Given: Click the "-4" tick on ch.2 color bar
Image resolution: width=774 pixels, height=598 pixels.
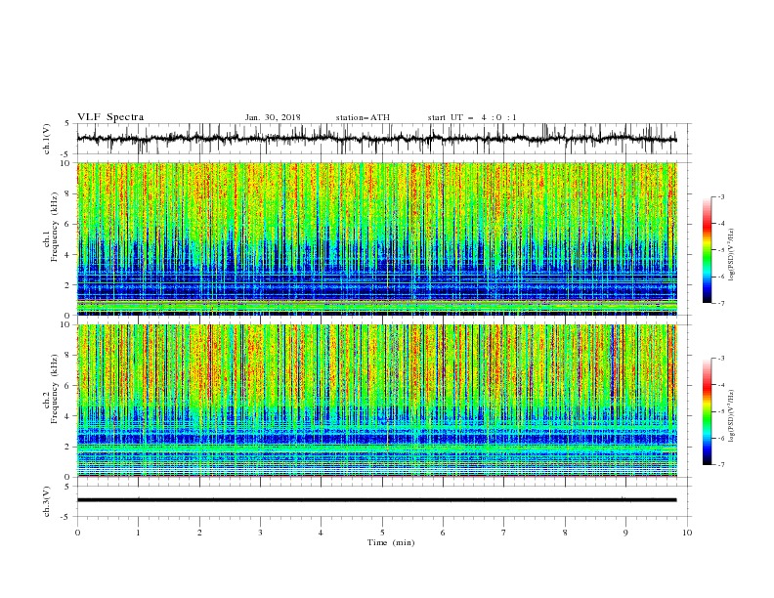Looking at the screenshot, I should (720, 385).
